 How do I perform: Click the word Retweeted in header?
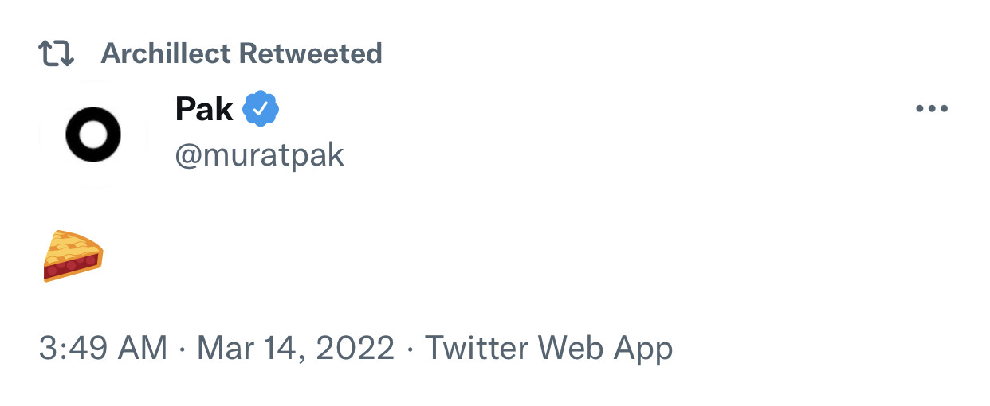coord(312,54)
